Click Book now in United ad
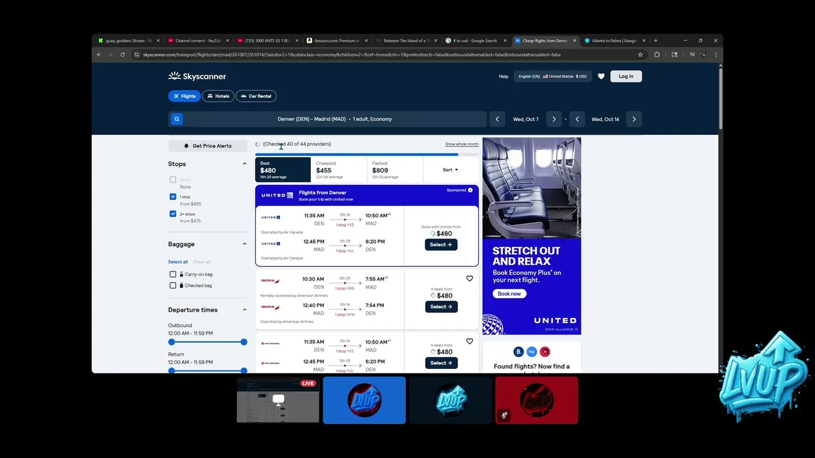Image resolution: width=815 pixels, height=458 pixels. tap(509, 293)
